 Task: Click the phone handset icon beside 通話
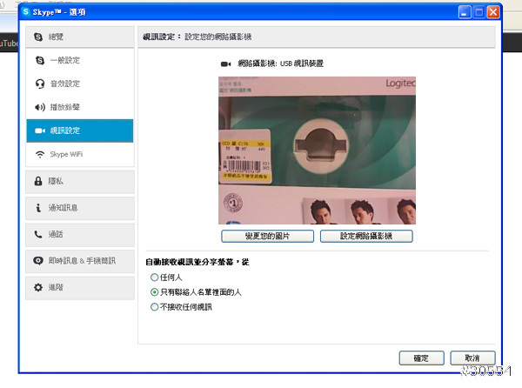38,235
